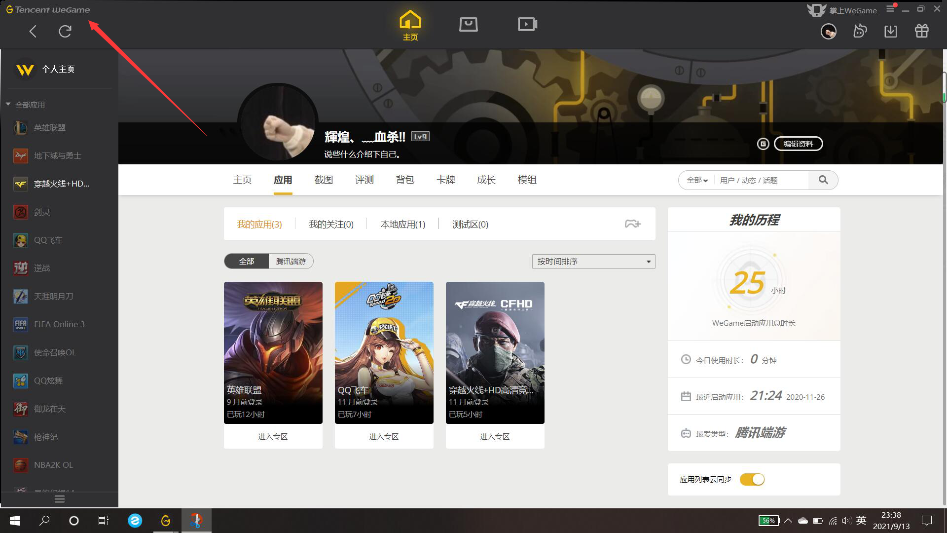The width and height of the screenshot is (947, 533).
Task: Open the WeGame taskbar icon
Action: [x=166, y=521]
